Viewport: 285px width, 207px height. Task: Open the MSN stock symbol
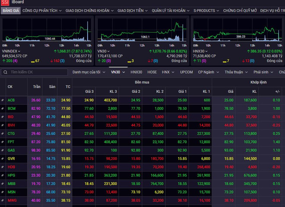pos(12,192)
